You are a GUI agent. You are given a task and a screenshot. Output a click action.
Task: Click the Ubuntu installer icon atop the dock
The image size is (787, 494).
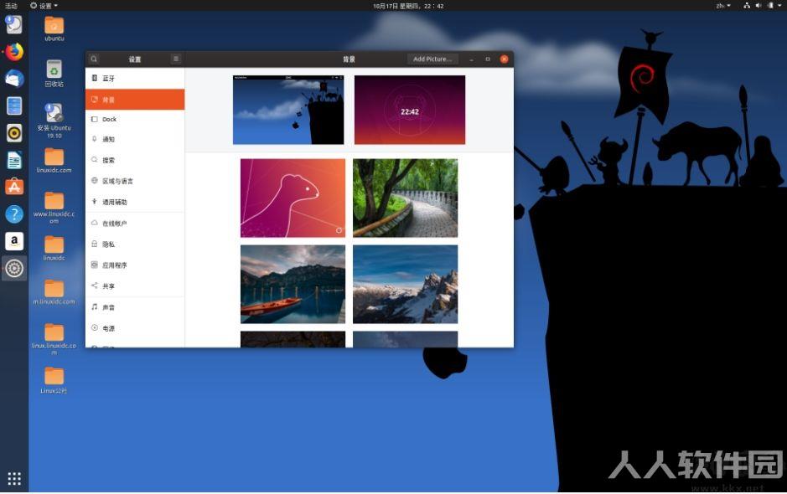pyautogui.click(x=14, y=24)
